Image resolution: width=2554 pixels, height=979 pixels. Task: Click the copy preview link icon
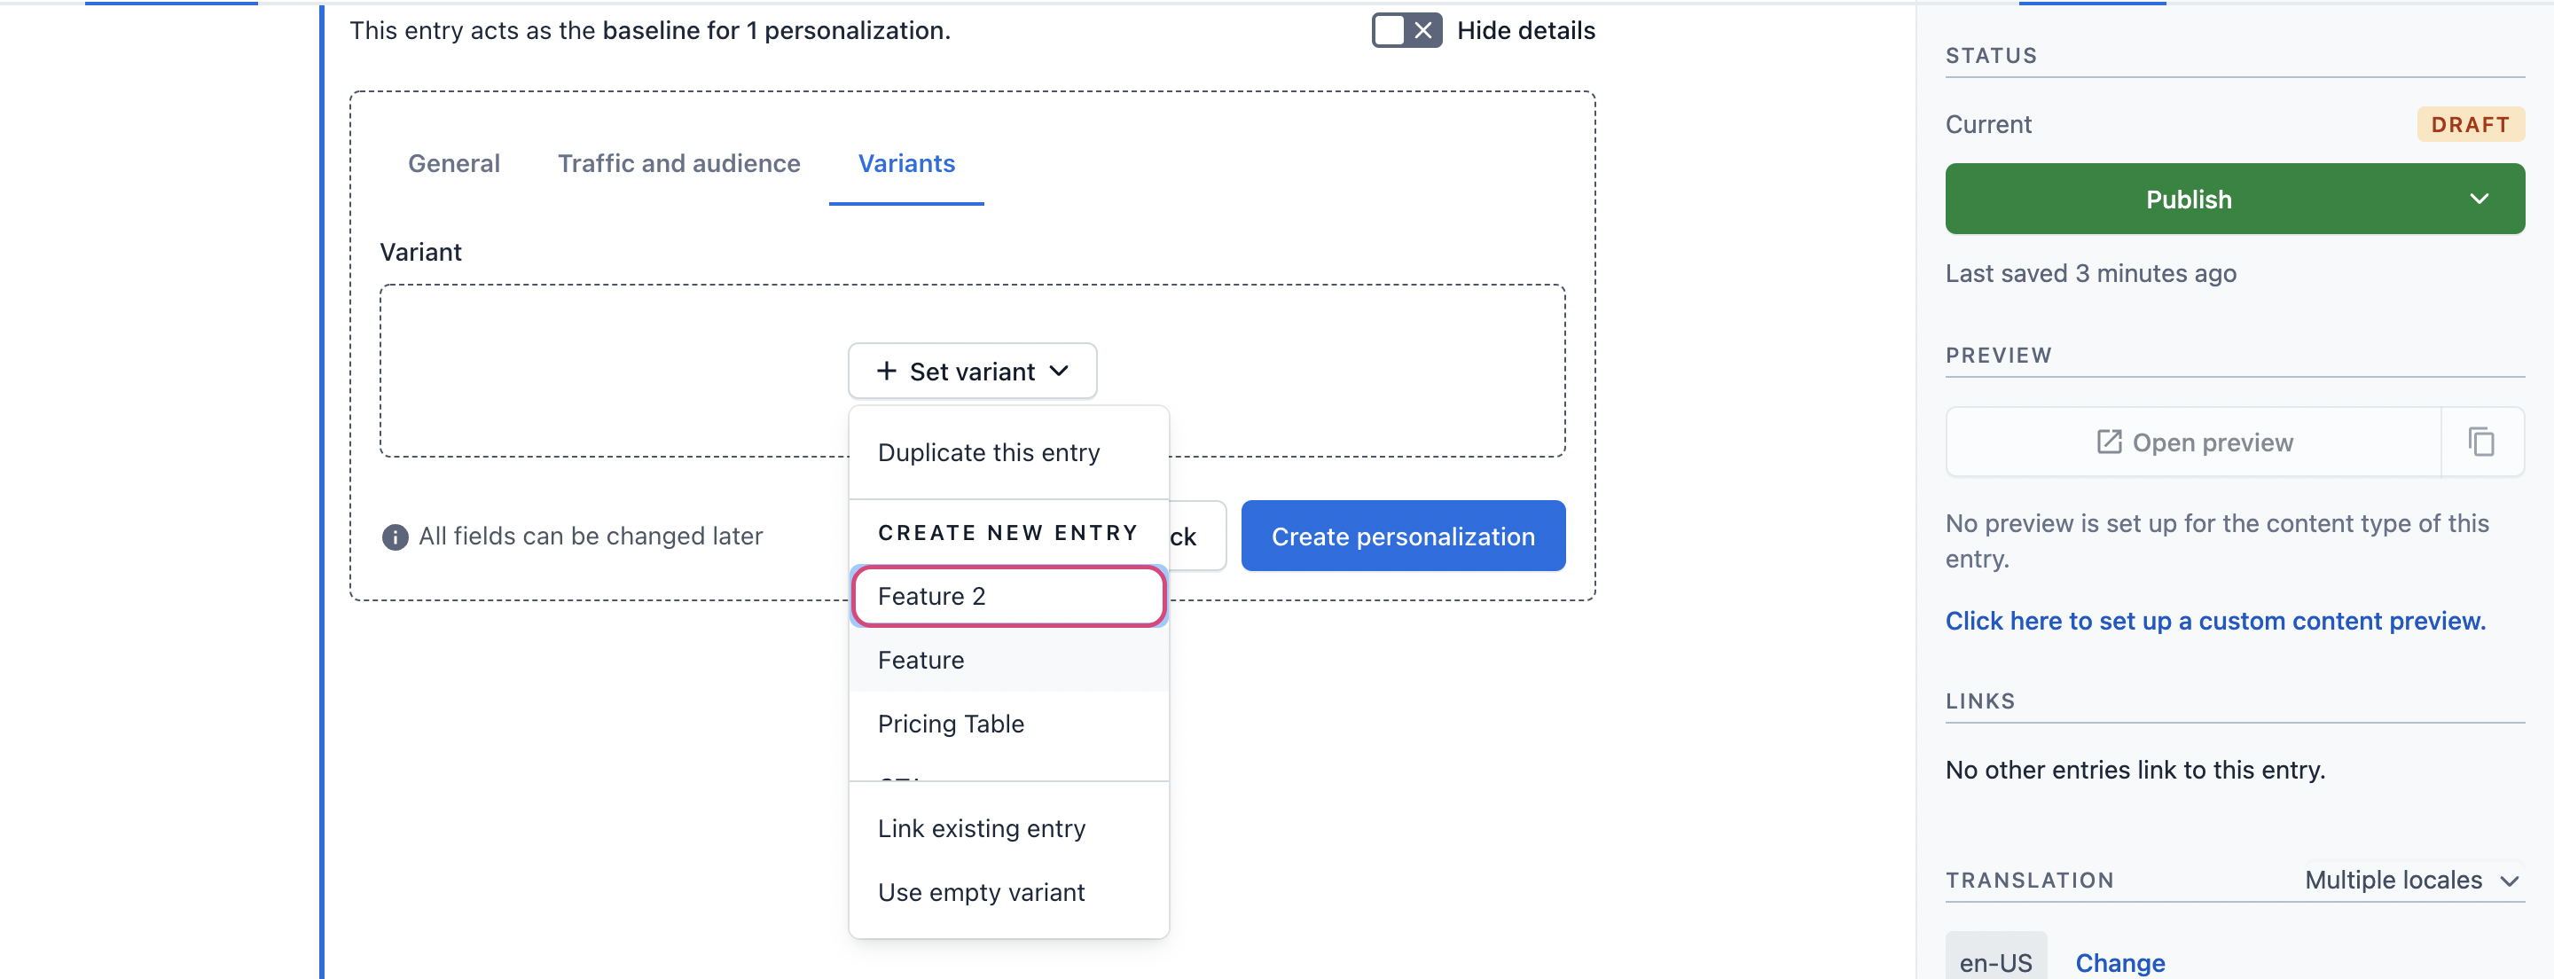(x=2480, y=442)
